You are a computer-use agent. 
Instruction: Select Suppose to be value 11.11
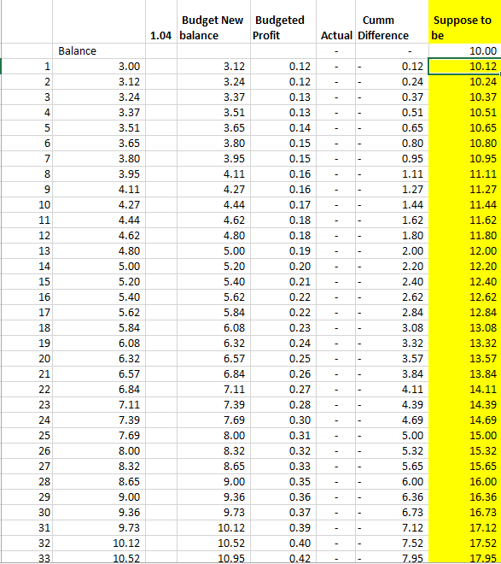[465, 174]
